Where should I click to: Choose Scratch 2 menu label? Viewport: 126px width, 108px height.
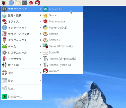pyautogui.click(x=55, y=40)
